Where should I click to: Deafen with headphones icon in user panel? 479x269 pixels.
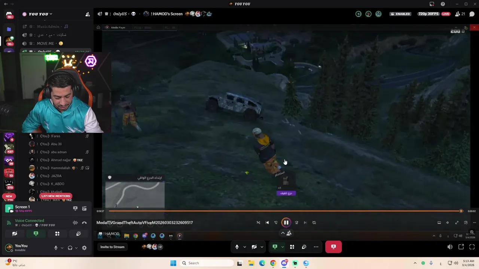pos(70,248)
